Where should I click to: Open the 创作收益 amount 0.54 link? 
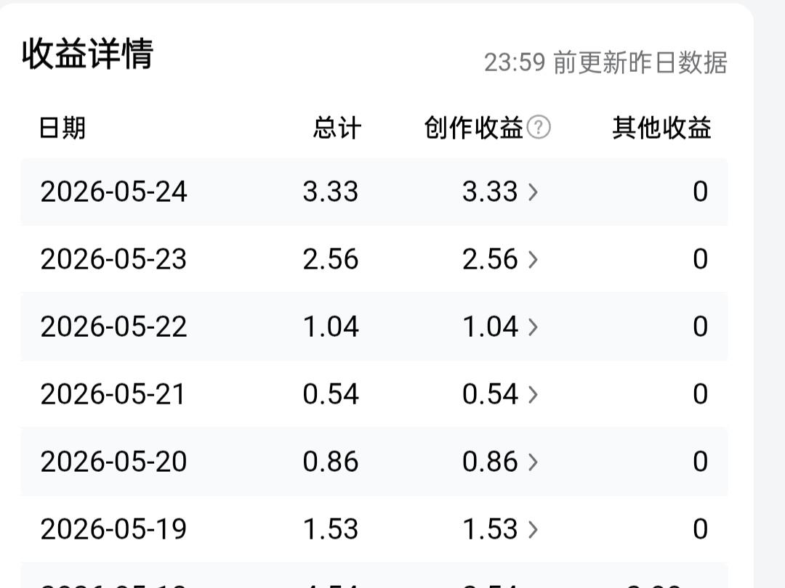490,394
